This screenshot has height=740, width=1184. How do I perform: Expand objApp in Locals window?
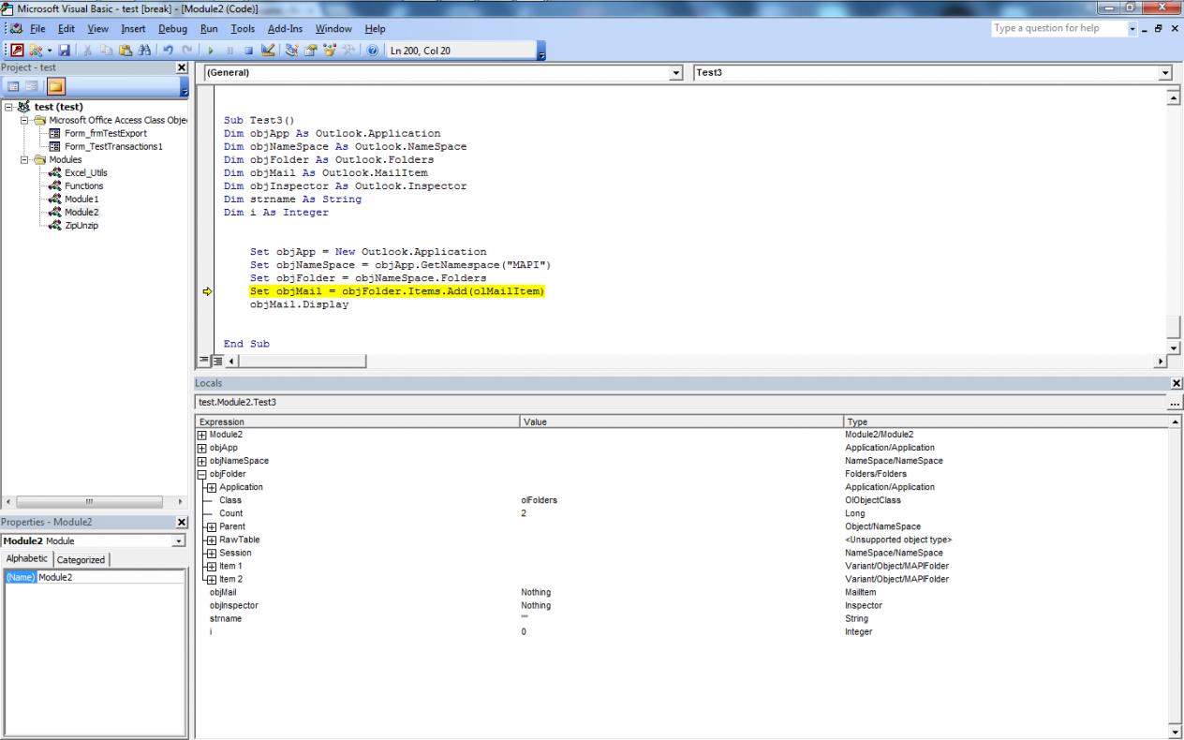coord(202,448)
